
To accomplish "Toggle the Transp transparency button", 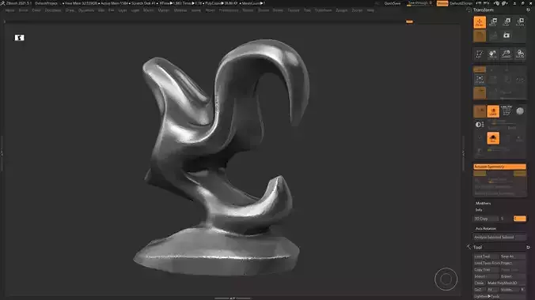I will coord(480,111).
